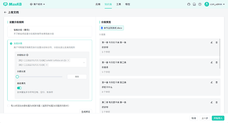The width and height of the screenshot is (228, 123).
Task: Click the 生成预览 button
Action: 86,112
